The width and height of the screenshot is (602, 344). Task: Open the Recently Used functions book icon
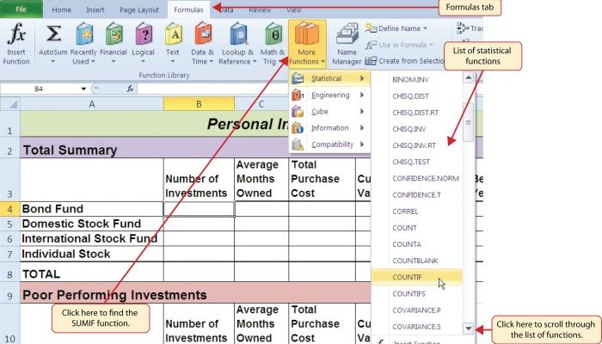tap(83, 34)
